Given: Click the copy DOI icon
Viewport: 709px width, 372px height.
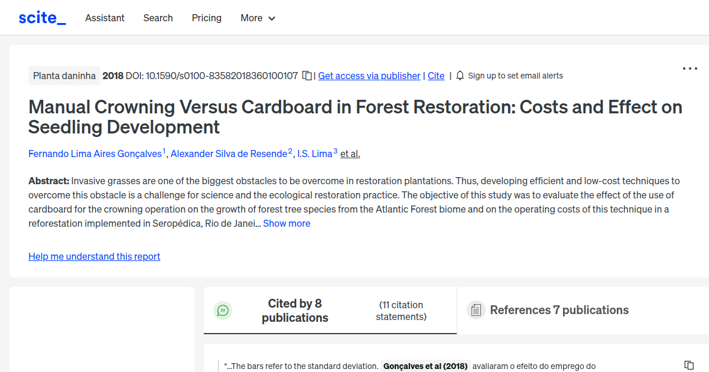Looking at the screenshot, I should pos(306,75).
